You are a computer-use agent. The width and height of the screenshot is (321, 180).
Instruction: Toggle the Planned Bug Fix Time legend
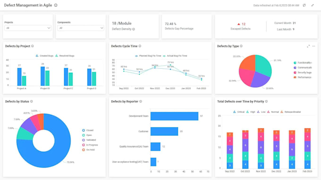coord(148,55)
